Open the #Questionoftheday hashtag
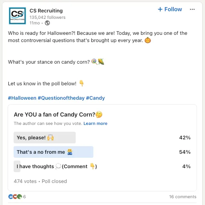205x205 pixels. click(x=61, y=98)
